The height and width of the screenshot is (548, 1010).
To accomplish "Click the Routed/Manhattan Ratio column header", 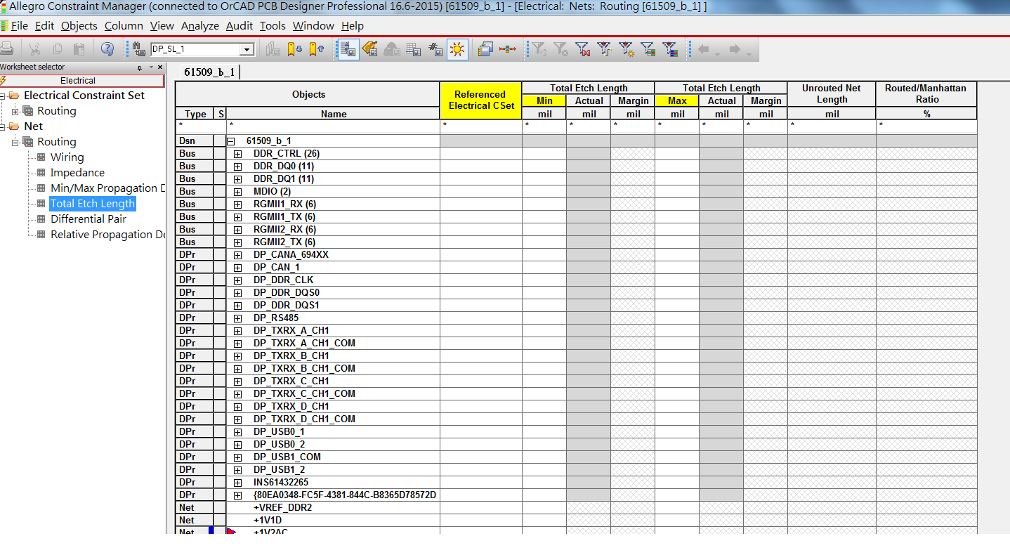I will (926, 94).
